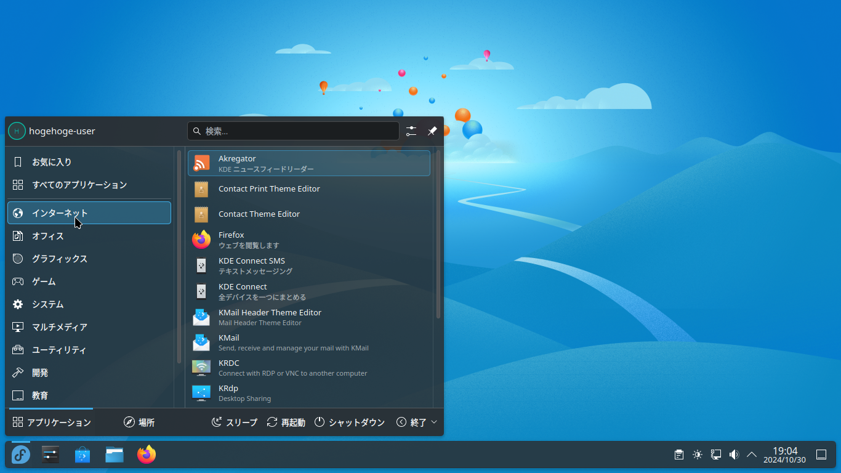Select オフィス category

click(x=89, y=236)
